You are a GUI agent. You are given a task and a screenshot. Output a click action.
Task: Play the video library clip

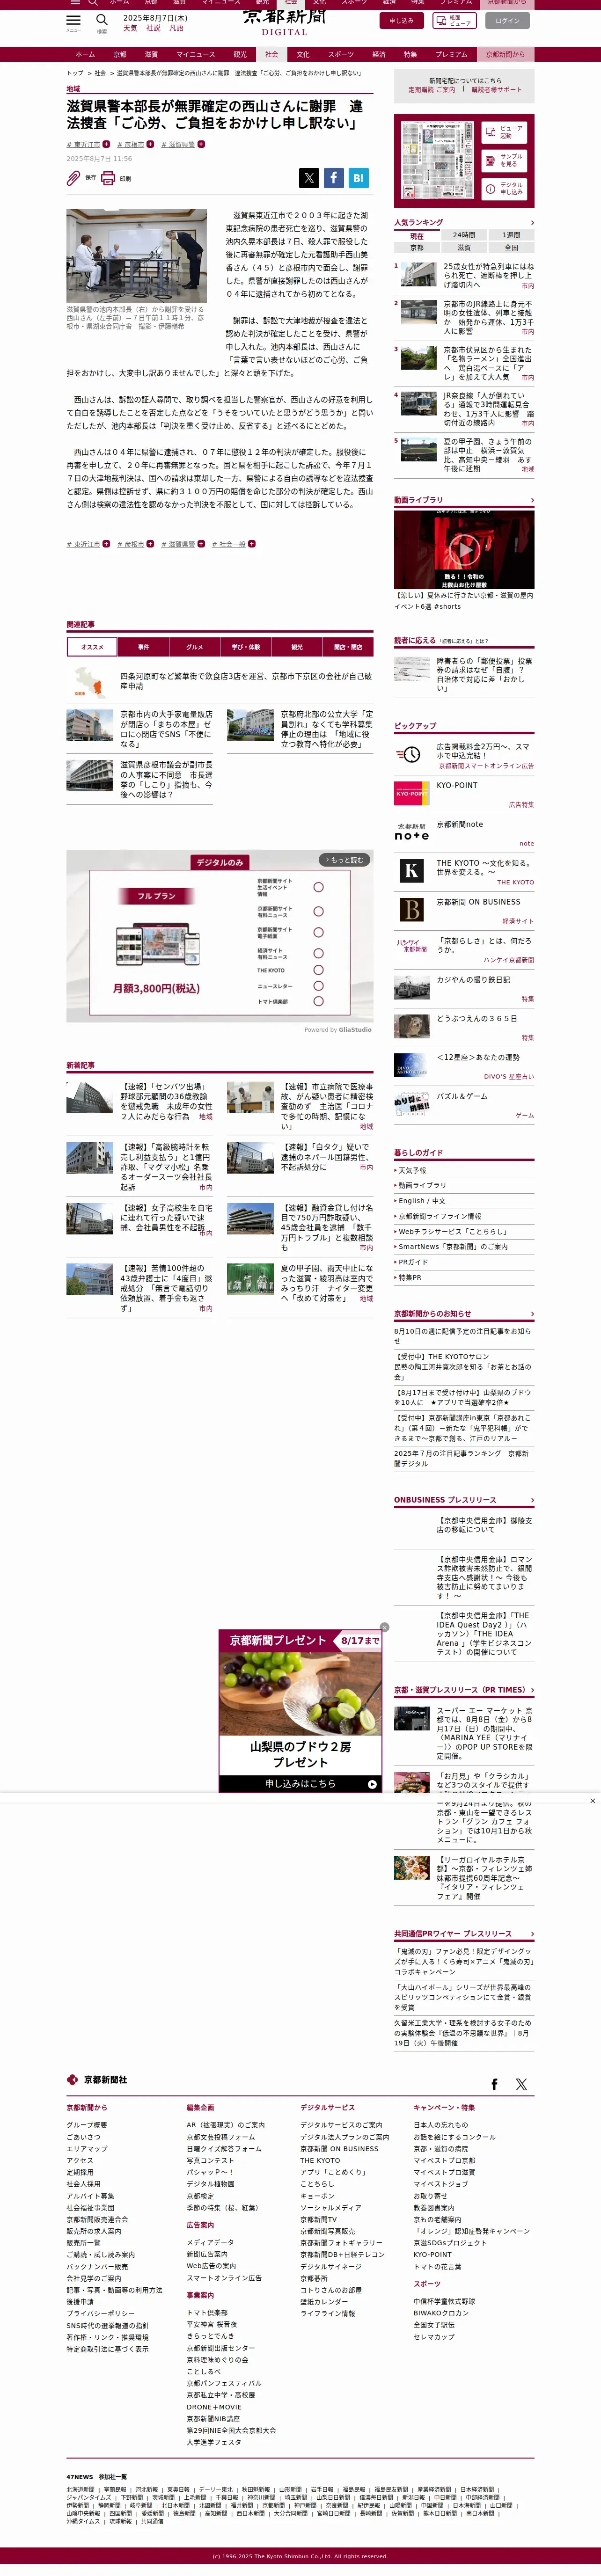[464, 549]
